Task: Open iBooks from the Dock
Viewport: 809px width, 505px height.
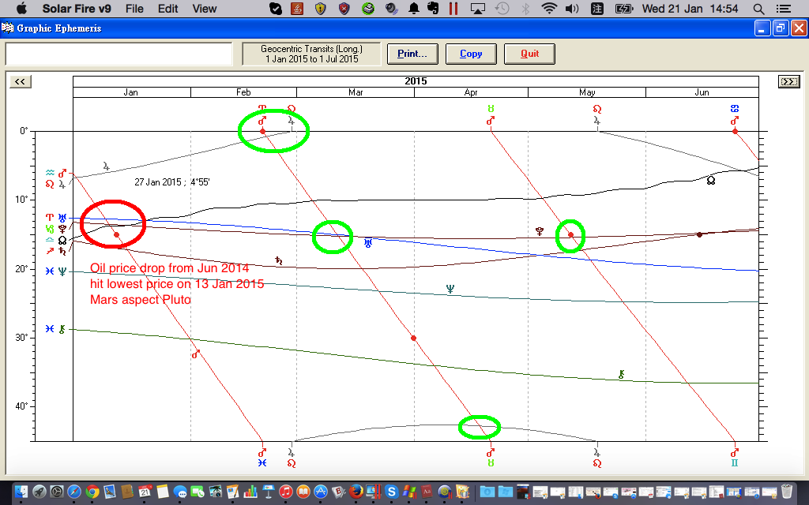Action: (303, 492)
